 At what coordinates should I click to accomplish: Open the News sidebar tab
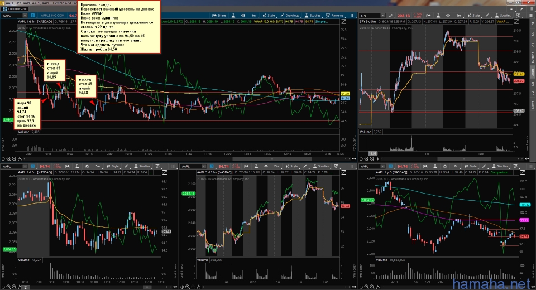coord(532,104)
